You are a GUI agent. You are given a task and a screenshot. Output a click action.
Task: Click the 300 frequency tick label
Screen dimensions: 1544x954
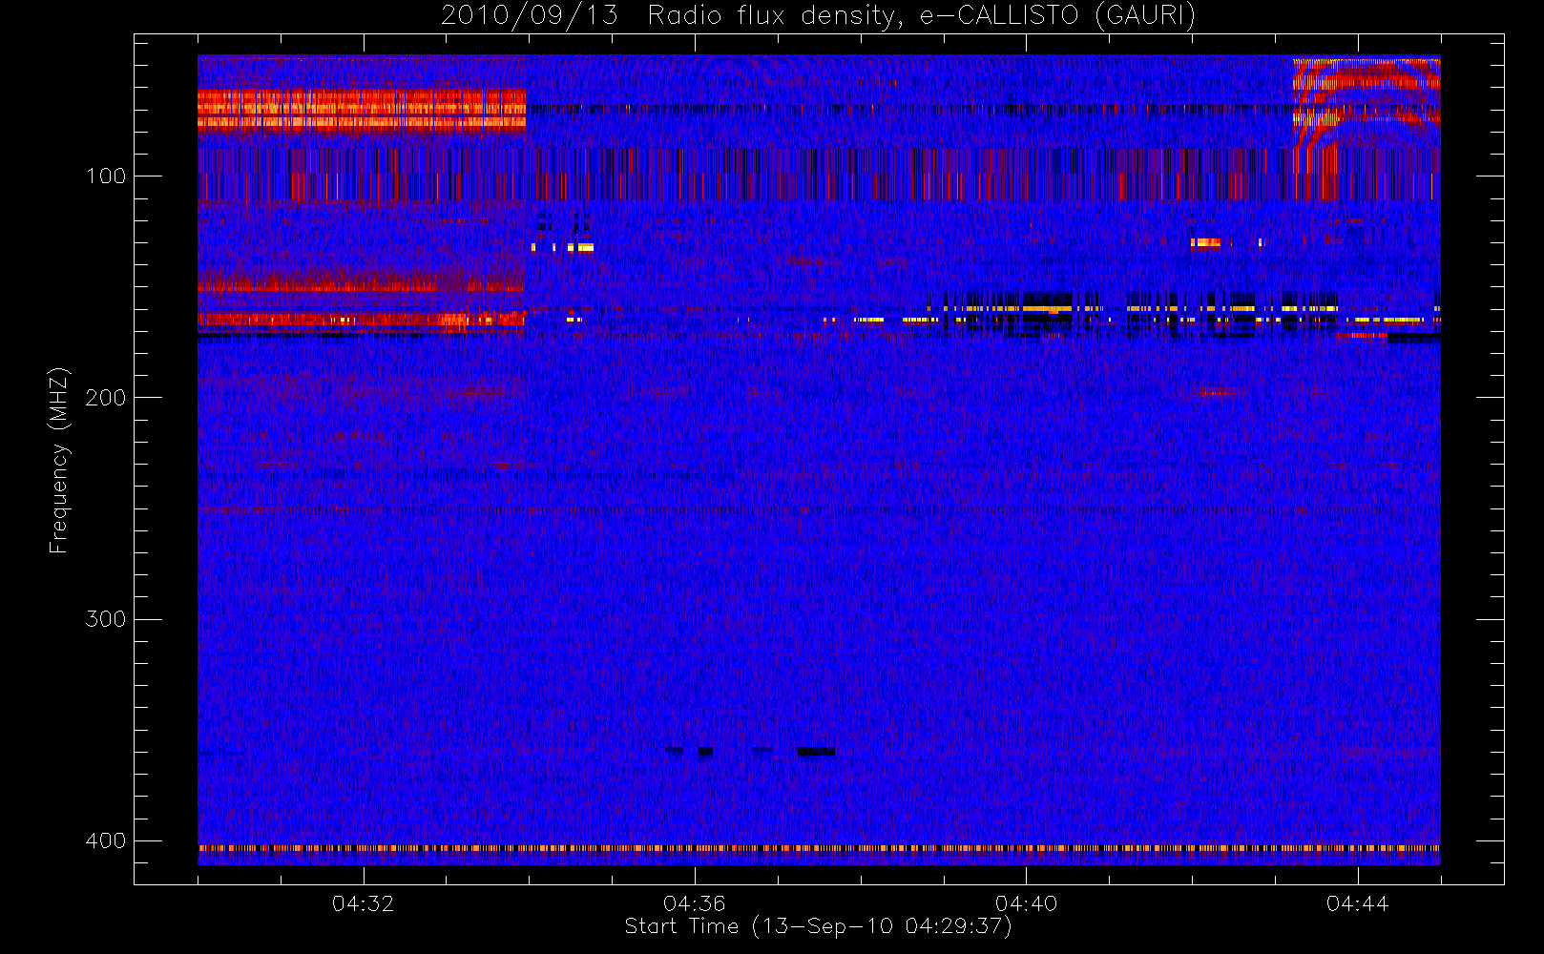(x=105, y=619)
